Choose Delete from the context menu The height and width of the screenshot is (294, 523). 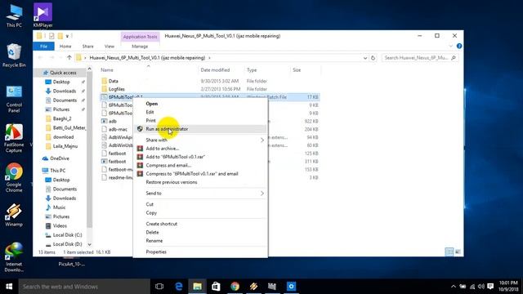201,232
